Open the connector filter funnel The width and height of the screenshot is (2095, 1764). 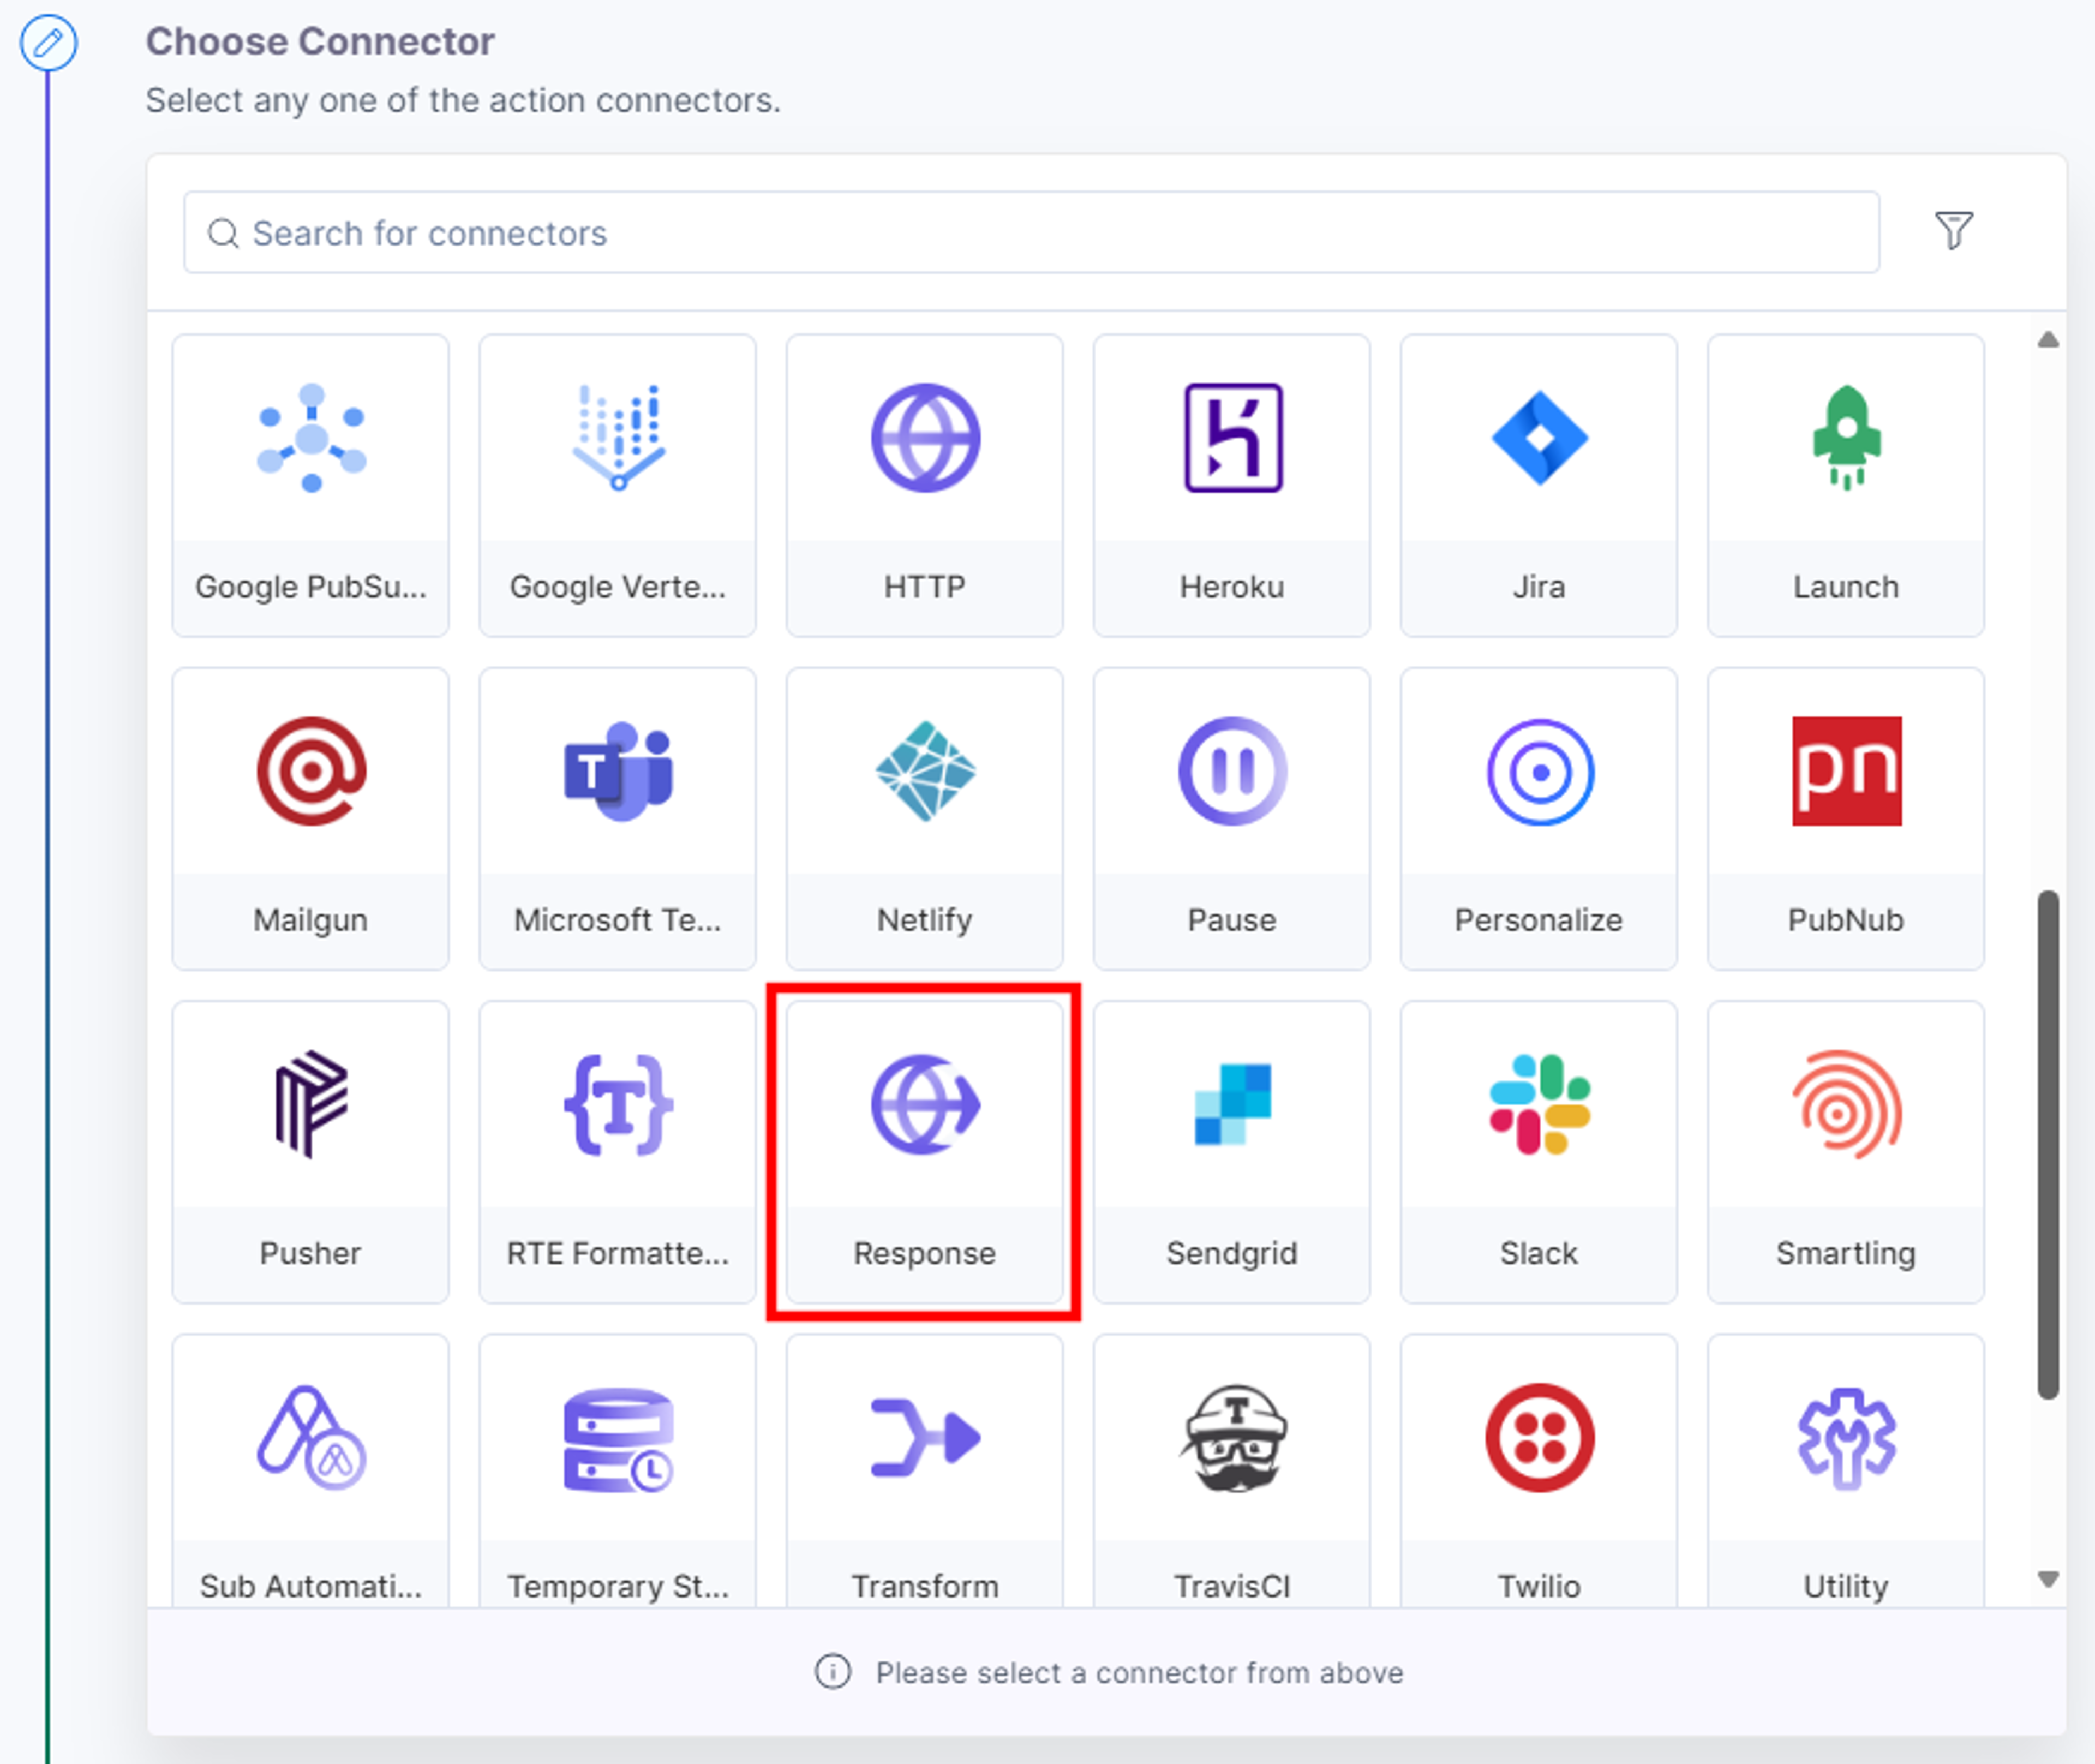click(x=1953, y=231)
